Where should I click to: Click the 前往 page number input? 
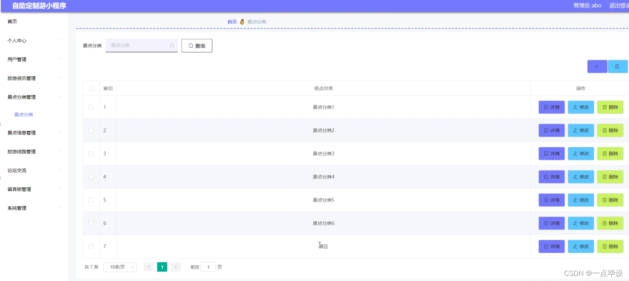[x=208, y=267]
